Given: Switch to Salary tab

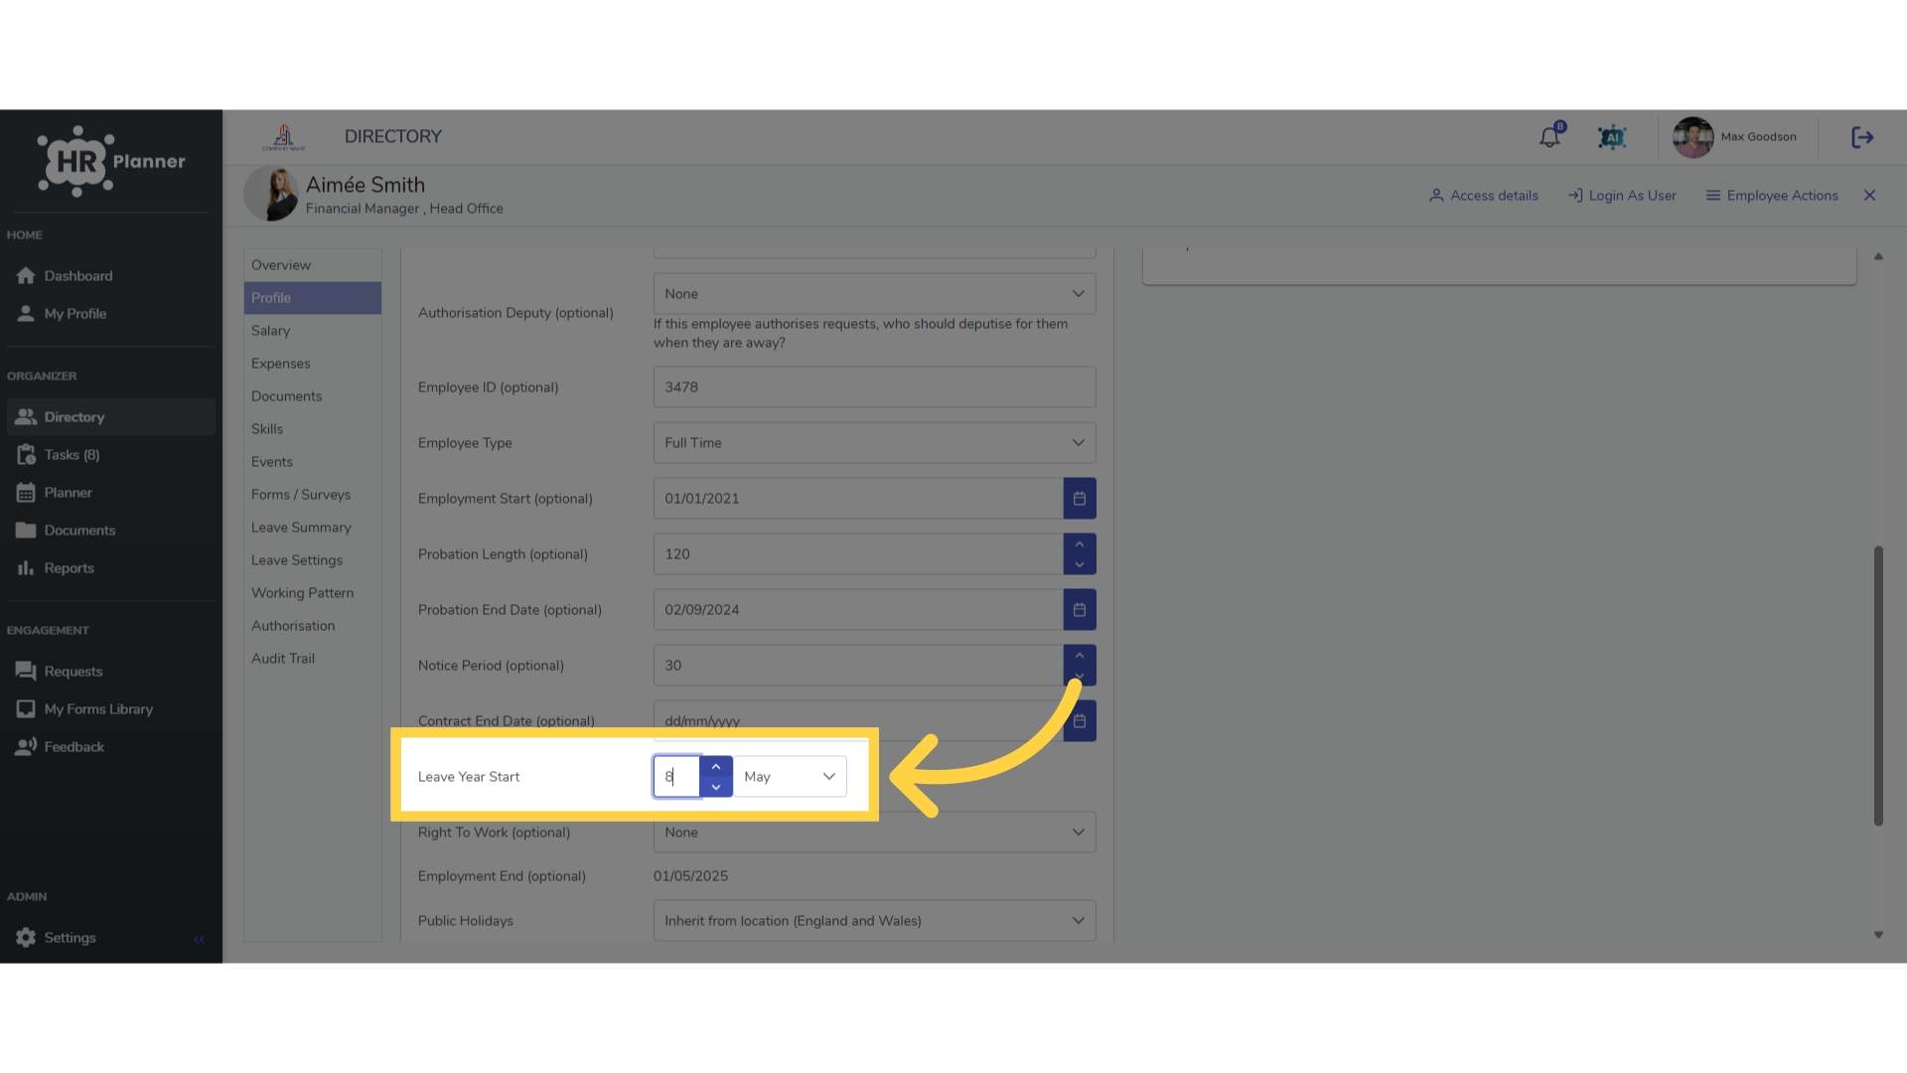Looking at the screenshot, I should 312,331.
